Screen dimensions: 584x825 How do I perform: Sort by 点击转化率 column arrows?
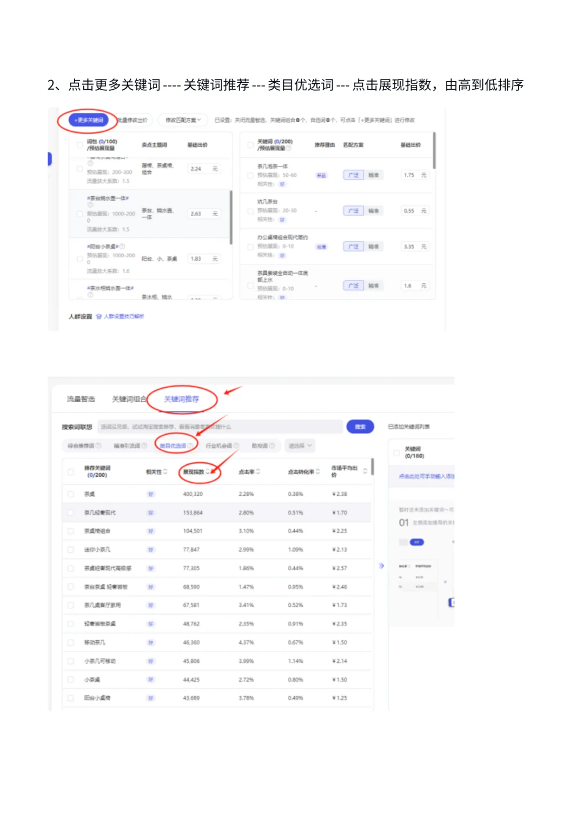coord(318,471)
